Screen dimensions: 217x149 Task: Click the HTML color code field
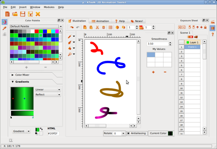(53, 133)
